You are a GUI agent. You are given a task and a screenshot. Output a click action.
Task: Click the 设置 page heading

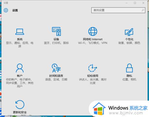click(x=15, y=10)
